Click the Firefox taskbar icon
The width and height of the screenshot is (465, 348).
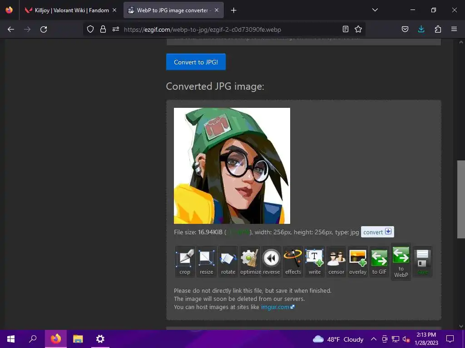[56, 339]
